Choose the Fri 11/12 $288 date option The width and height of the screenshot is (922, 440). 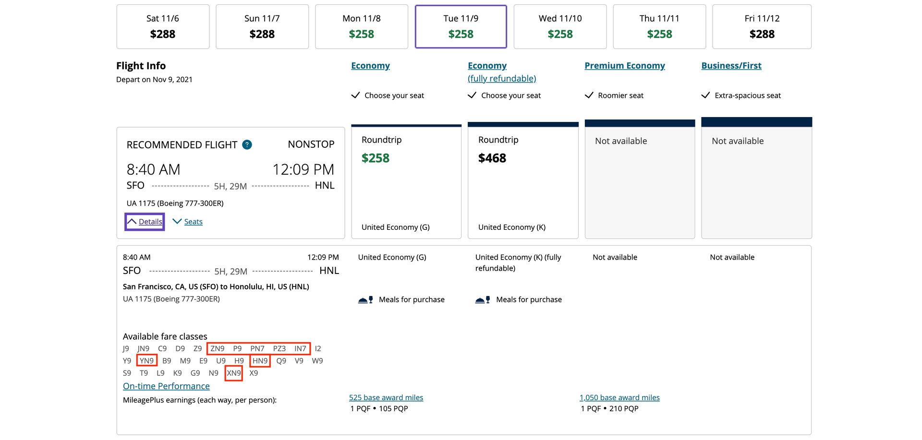(x=762, y=26)
